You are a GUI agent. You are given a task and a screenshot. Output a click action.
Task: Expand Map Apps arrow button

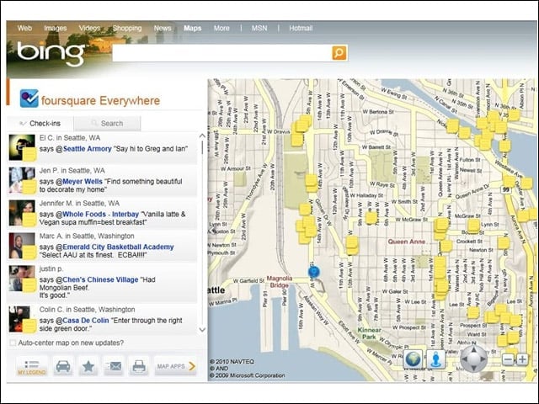pos(176,366)
